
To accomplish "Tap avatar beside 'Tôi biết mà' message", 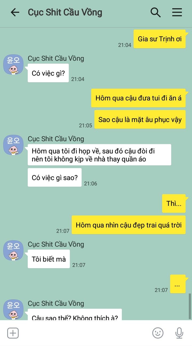I will [13, 250].
